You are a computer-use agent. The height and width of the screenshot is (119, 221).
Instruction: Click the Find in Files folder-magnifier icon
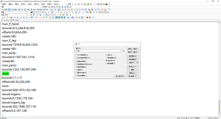50,18
